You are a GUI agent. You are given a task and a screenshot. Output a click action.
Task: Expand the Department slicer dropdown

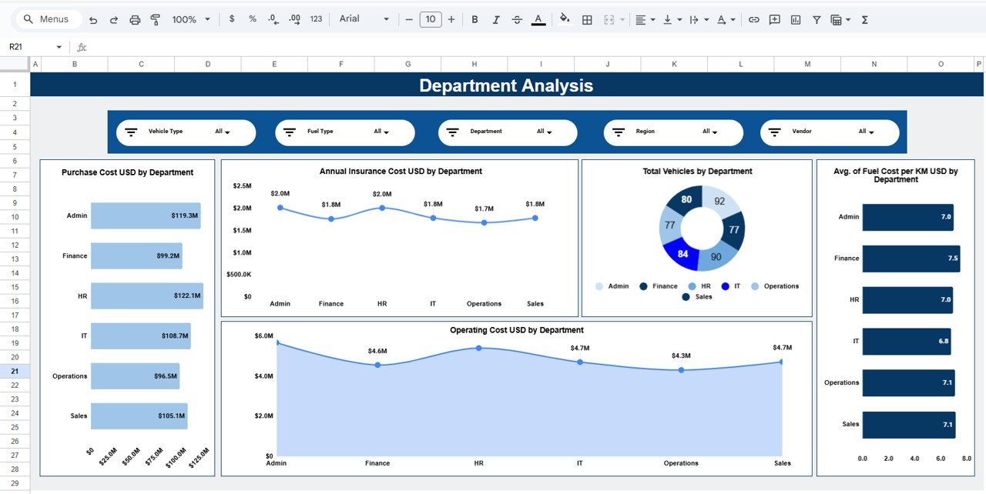click(x=545, y=132)
